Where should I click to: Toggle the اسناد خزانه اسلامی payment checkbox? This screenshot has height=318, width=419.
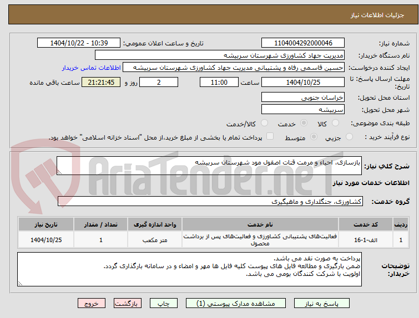tap(270, 136)
